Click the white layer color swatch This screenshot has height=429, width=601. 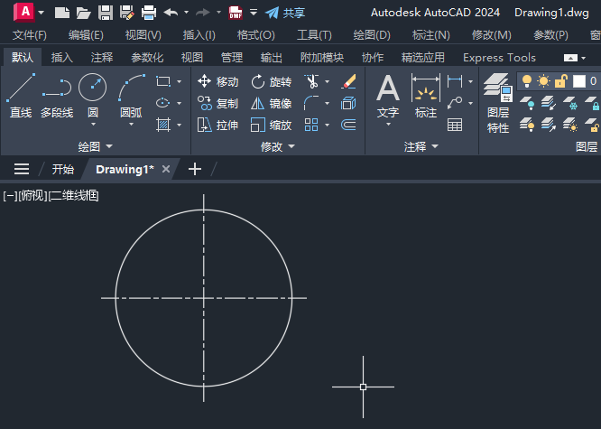[x=578, y=81]
